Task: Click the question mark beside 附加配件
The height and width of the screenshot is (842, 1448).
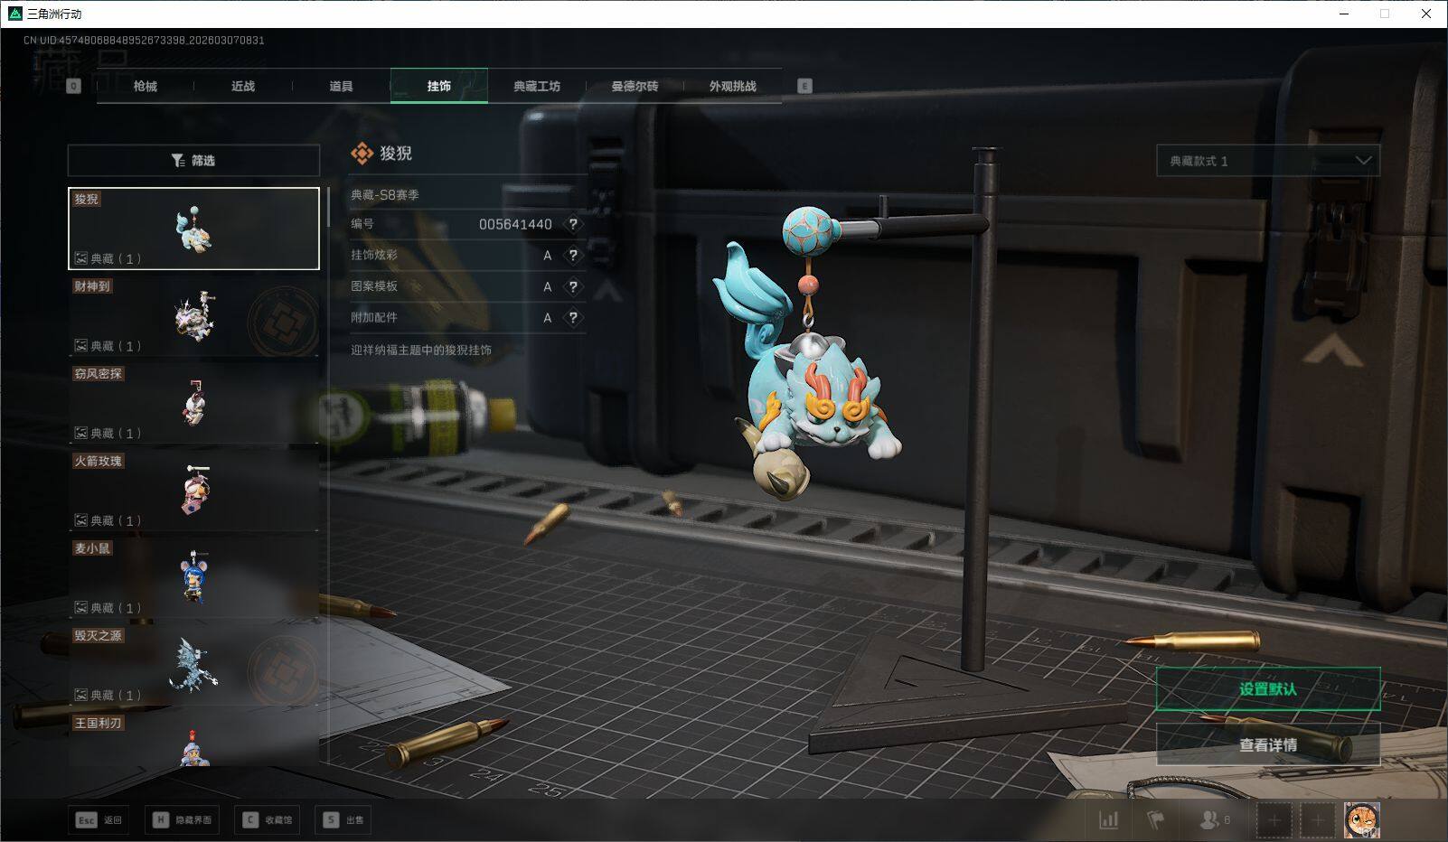Action: 573,318
